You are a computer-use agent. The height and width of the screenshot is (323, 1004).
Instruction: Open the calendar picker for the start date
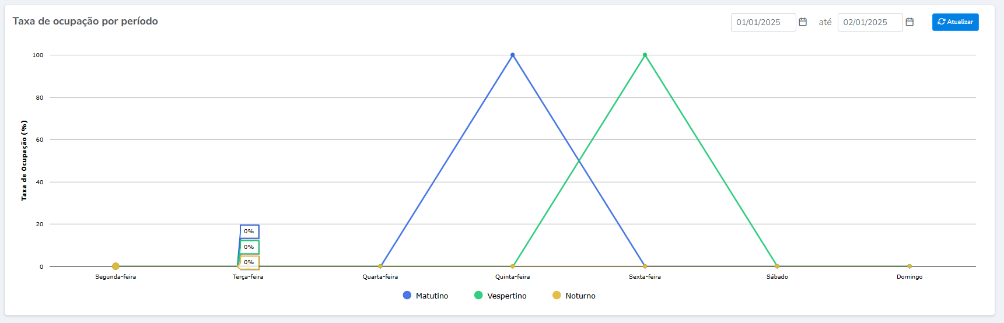[803, 22]
